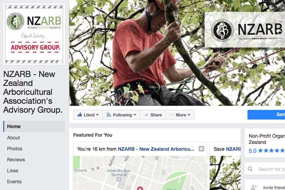Click the three-dots icon beside More
This screenshot has width=285, height=190.
[x=171, y=115]
